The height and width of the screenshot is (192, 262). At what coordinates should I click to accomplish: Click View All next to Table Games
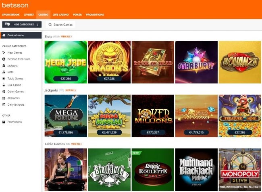pyautogui.click(x=76, y=144)
